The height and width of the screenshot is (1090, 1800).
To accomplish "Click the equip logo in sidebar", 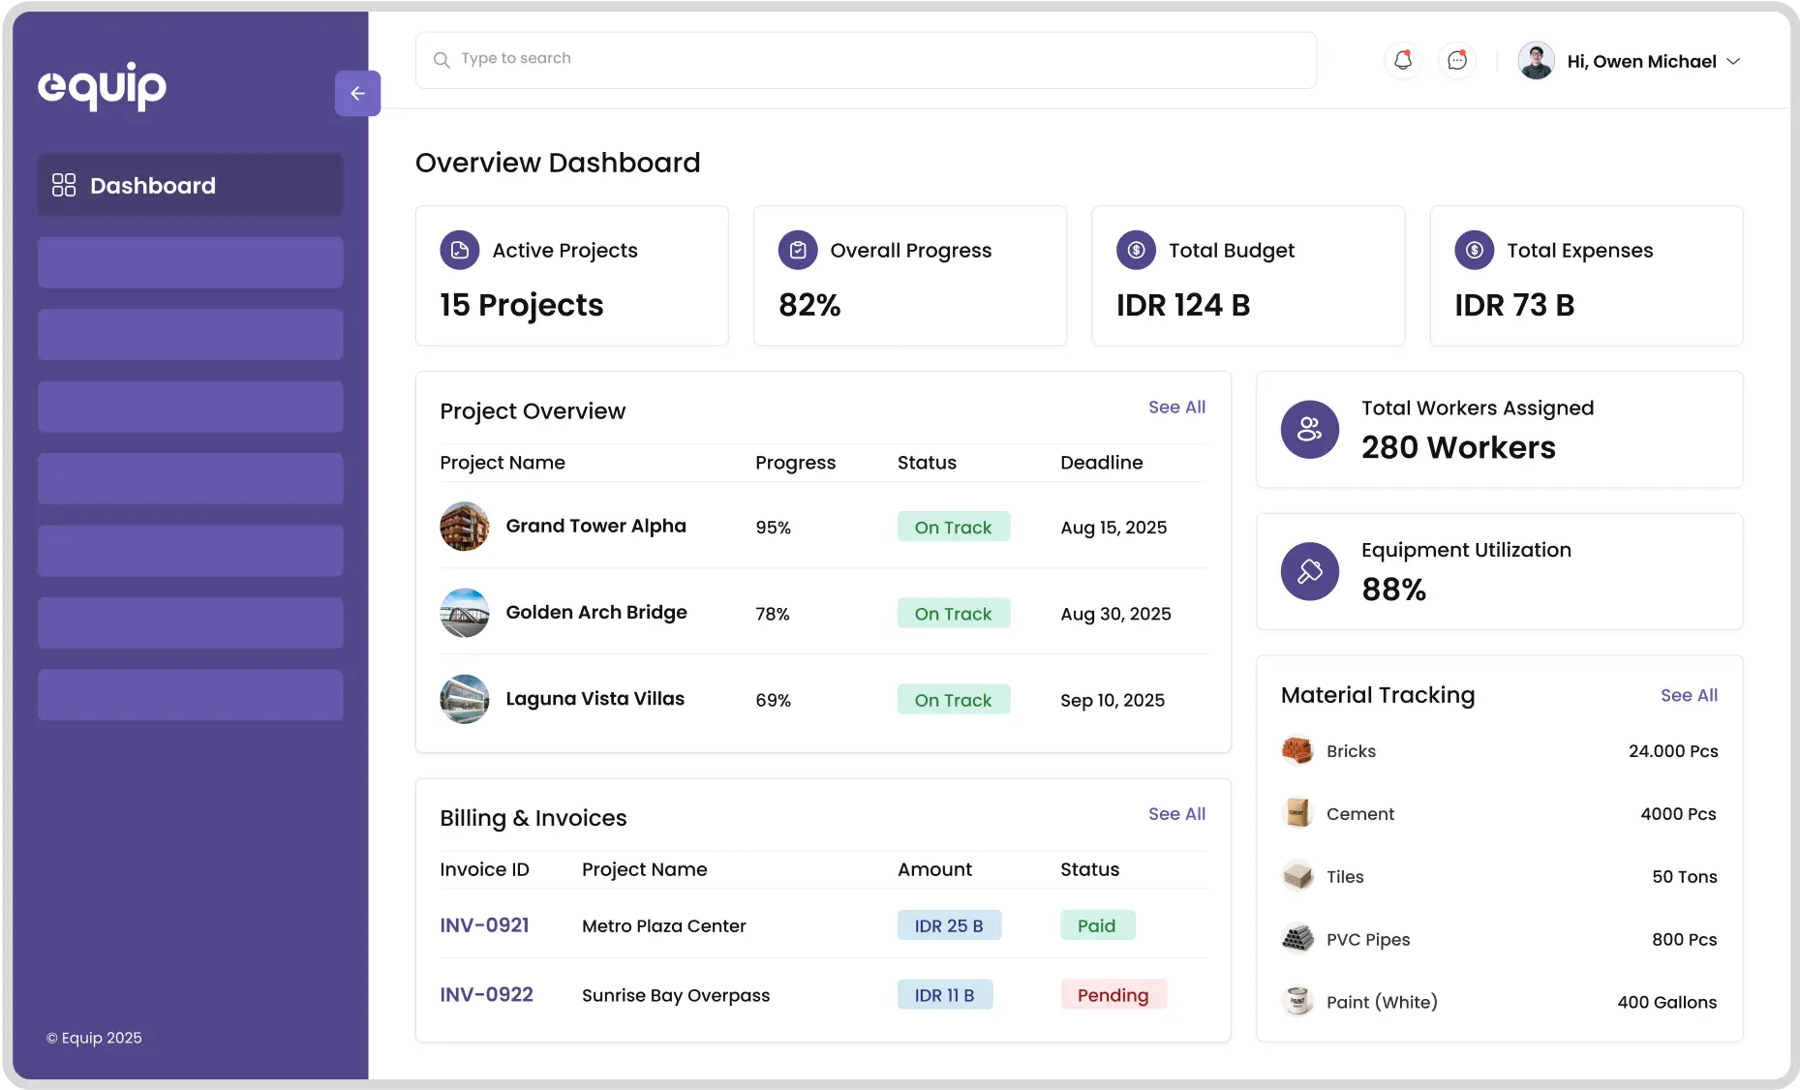I will (103, 86).
